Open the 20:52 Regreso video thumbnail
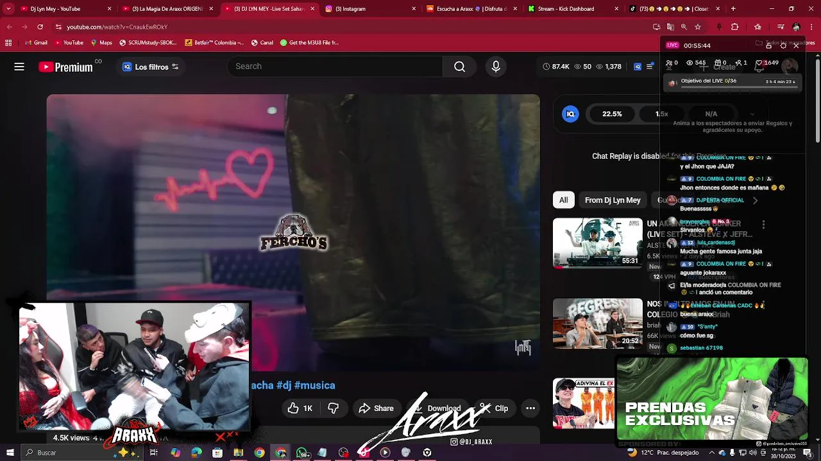The height and width of the screenshot is (461, 821). coord(598,323)
